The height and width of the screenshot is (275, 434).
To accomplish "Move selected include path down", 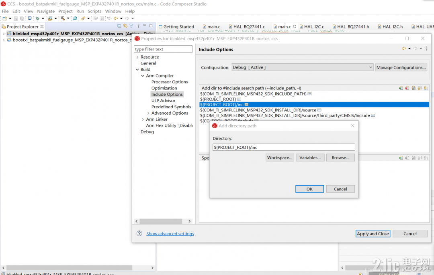I will click(x=426, y=88).
